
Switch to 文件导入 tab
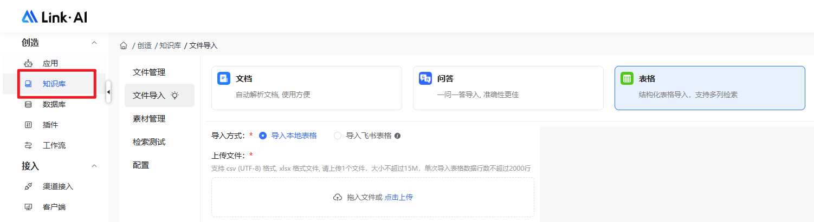pos(159,96)
